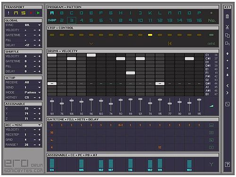This screenshot has height=177, width=236.
Task: Click the left chevron in Kit strip
Action: (228, 86)
